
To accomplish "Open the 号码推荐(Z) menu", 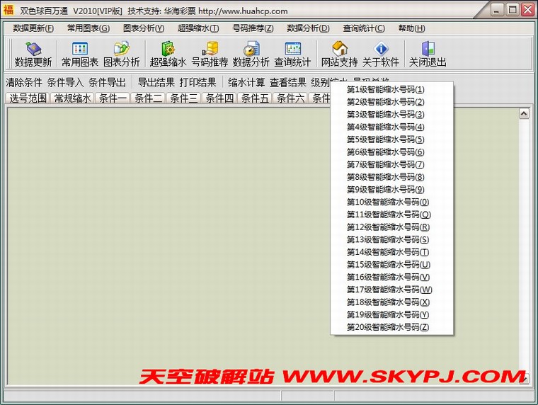I will click(x=253, y=28).
